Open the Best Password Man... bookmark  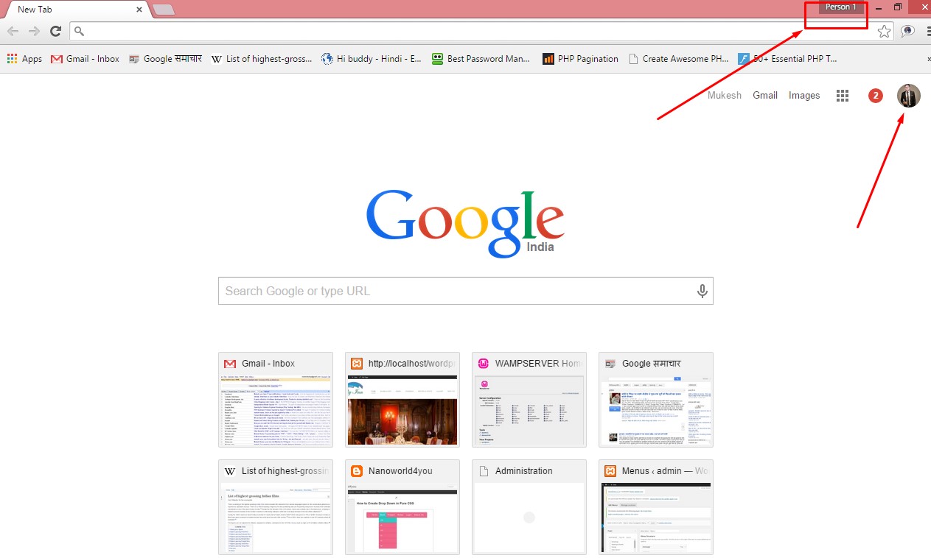(x=481, y=59)
